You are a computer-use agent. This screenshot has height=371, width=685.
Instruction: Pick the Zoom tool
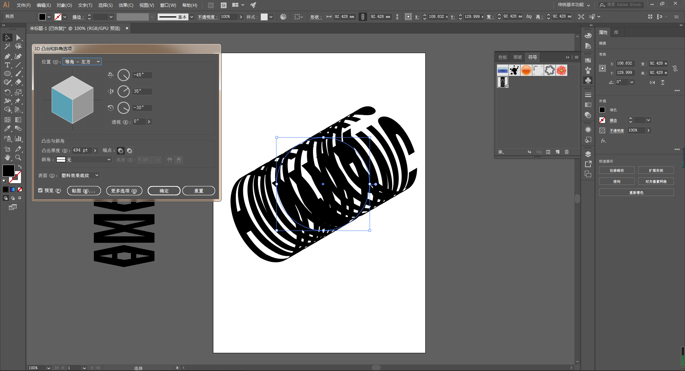(18, 158)
